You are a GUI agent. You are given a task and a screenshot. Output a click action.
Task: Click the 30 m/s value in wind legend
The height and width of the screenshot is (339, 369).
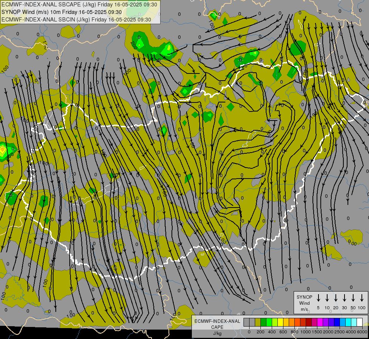[x=344, y=308]
